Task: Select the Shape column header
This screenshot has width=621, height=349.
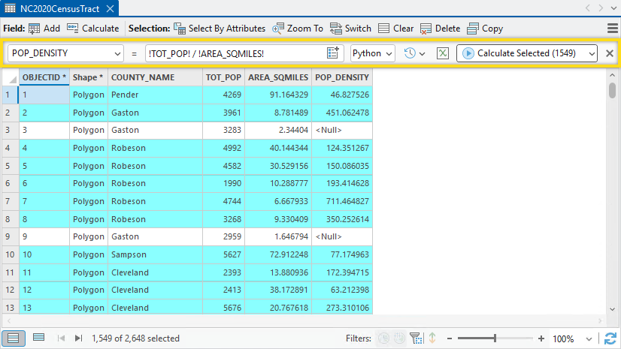Action: [x=88, y=77]
